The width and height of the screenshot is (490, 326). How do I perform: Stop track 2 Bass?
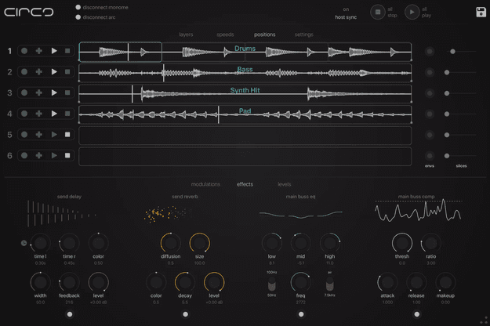tap(68, 72)
